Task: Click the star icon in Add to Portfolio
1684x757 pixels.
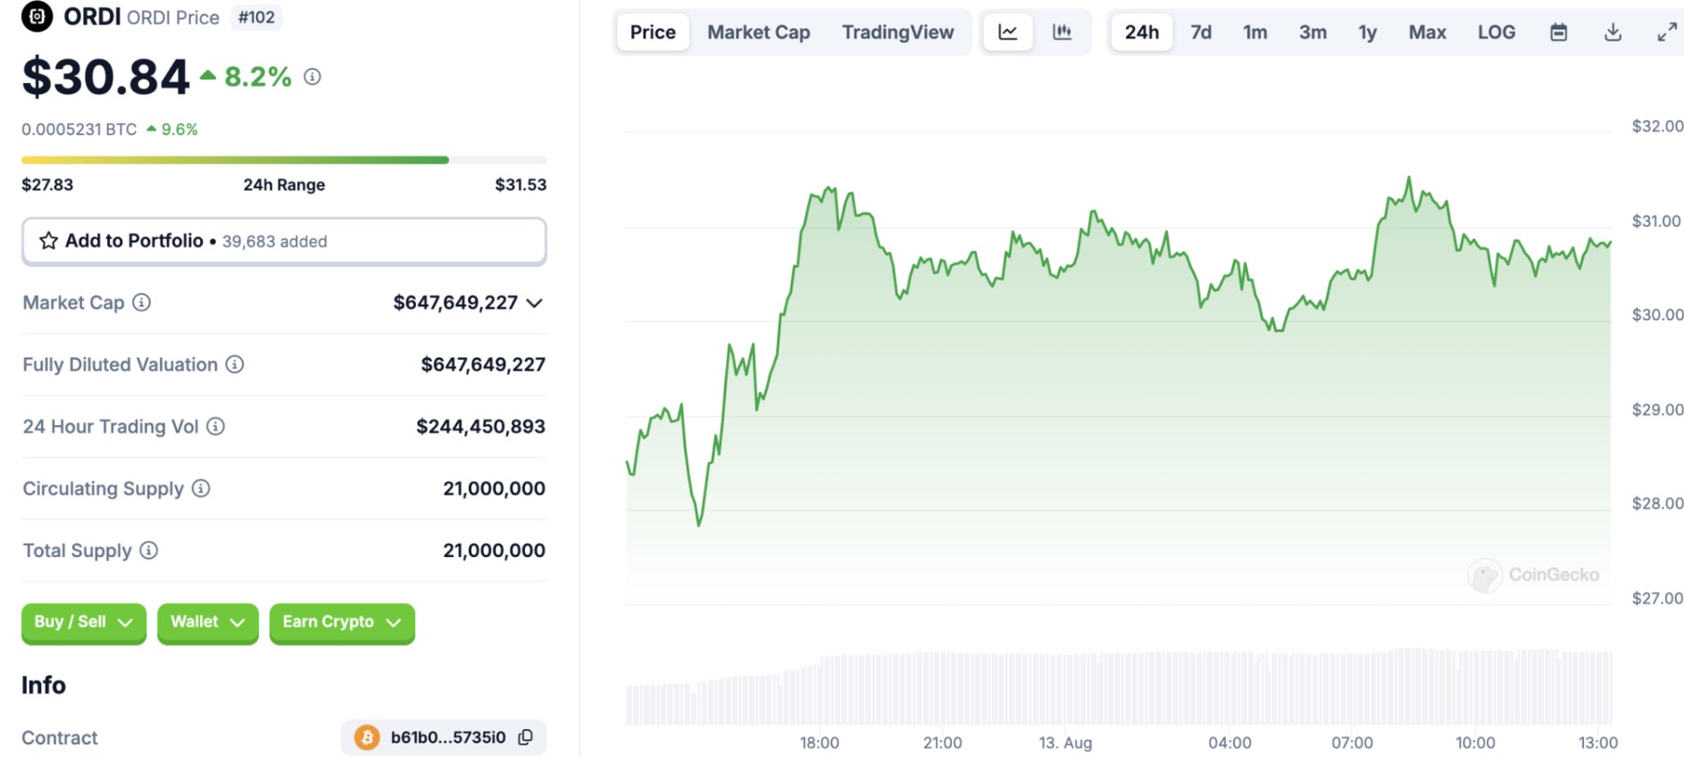Action: coord(49,241)
